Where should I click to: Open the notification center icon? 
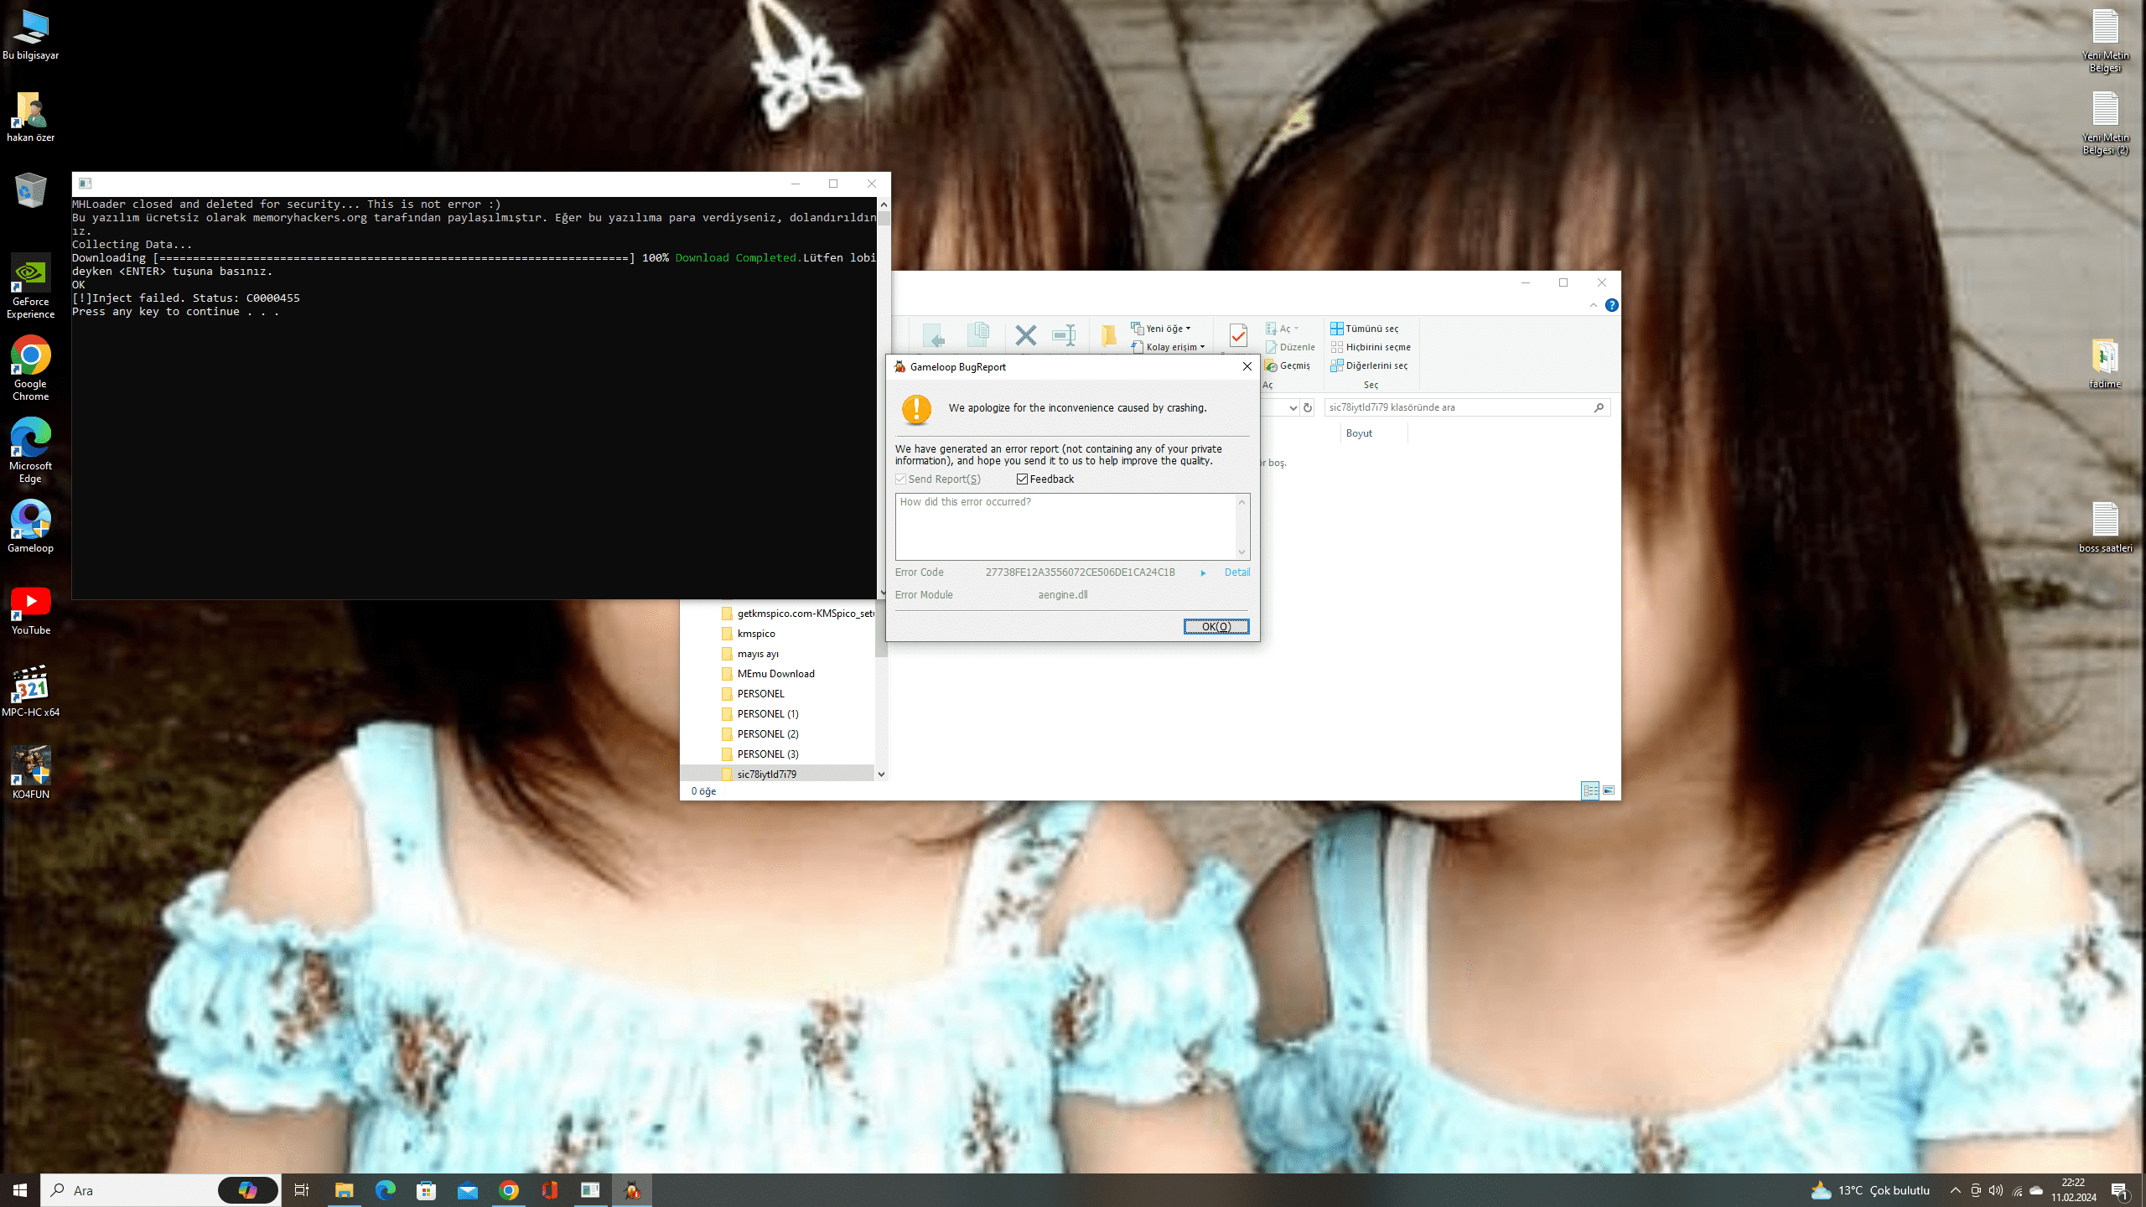pyautogui.click(x=2120, y=1190)
